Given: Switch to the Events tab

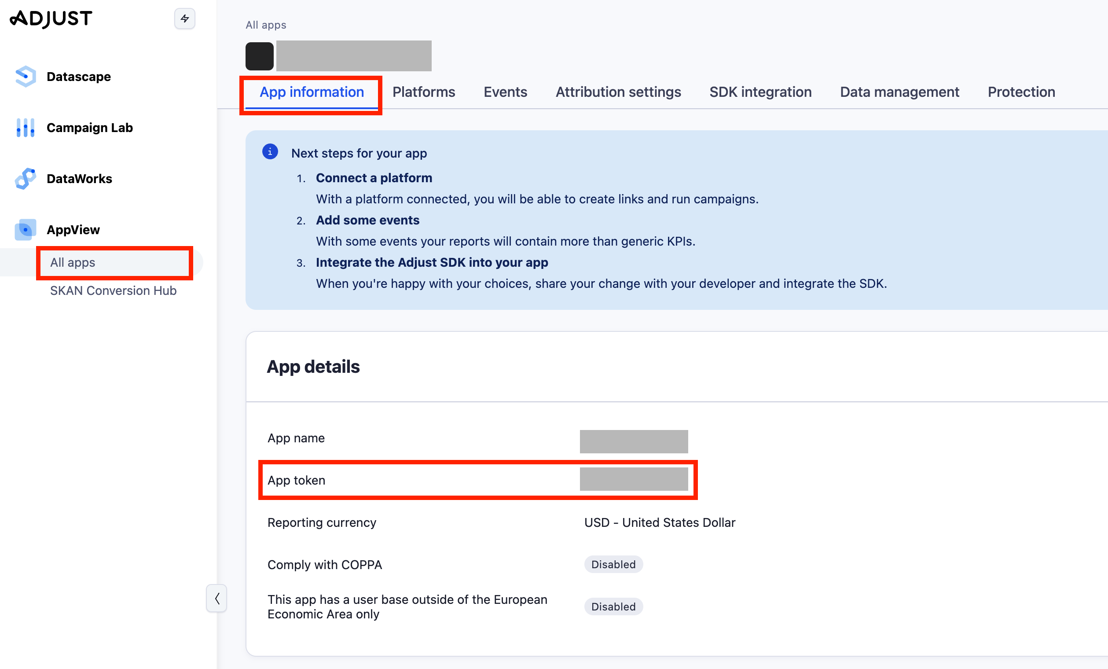Looking at the screenshot, I should [505, 92].
